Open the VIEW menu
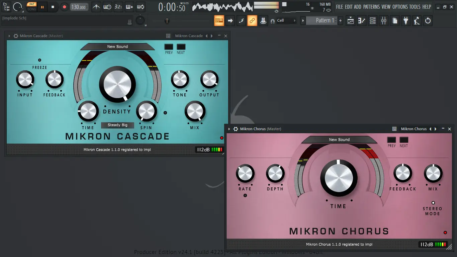The width and height of the screenshot is (457, 257). (386, 7)
